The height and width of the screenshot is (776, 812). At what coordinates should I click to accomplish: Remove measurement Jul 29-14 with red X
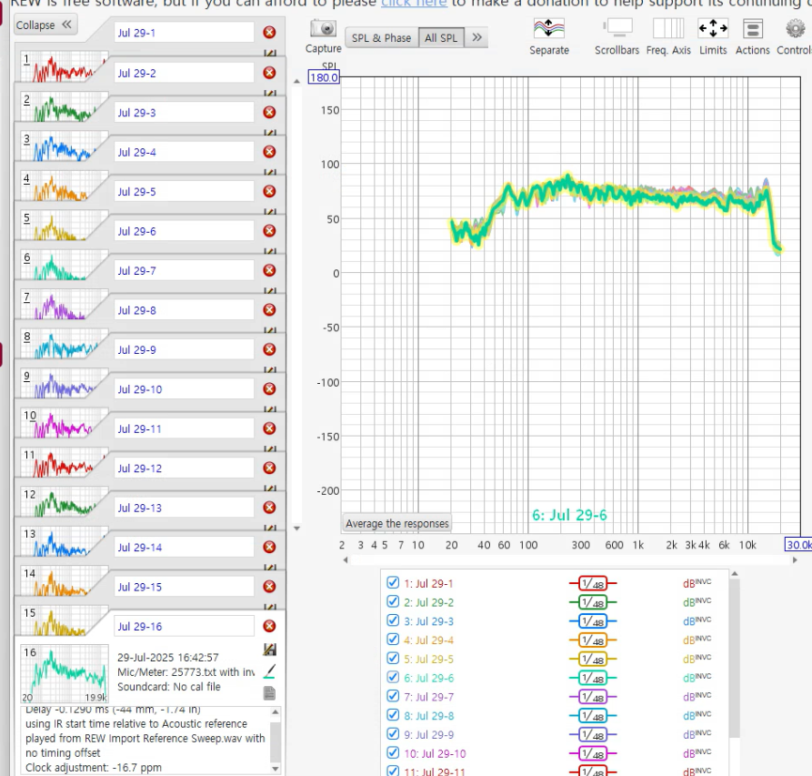click(x=269, y=547)
